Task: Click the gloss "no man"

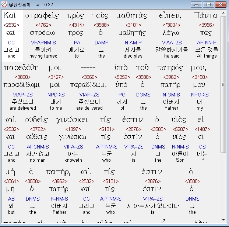Action: click(x=38, y=160)
